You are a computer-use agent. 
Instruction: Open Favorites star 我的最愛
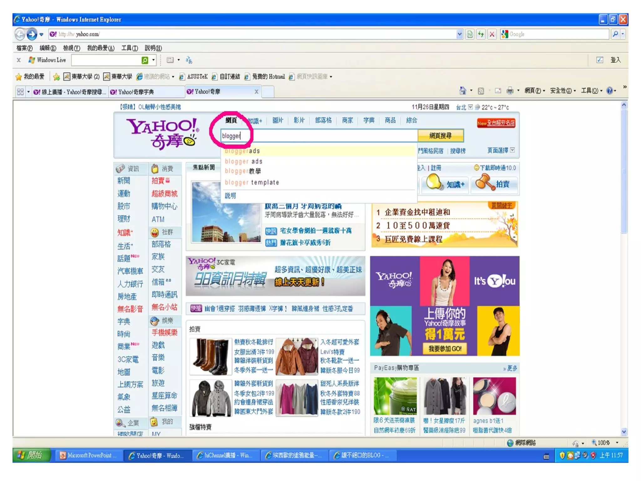[30, 76]
